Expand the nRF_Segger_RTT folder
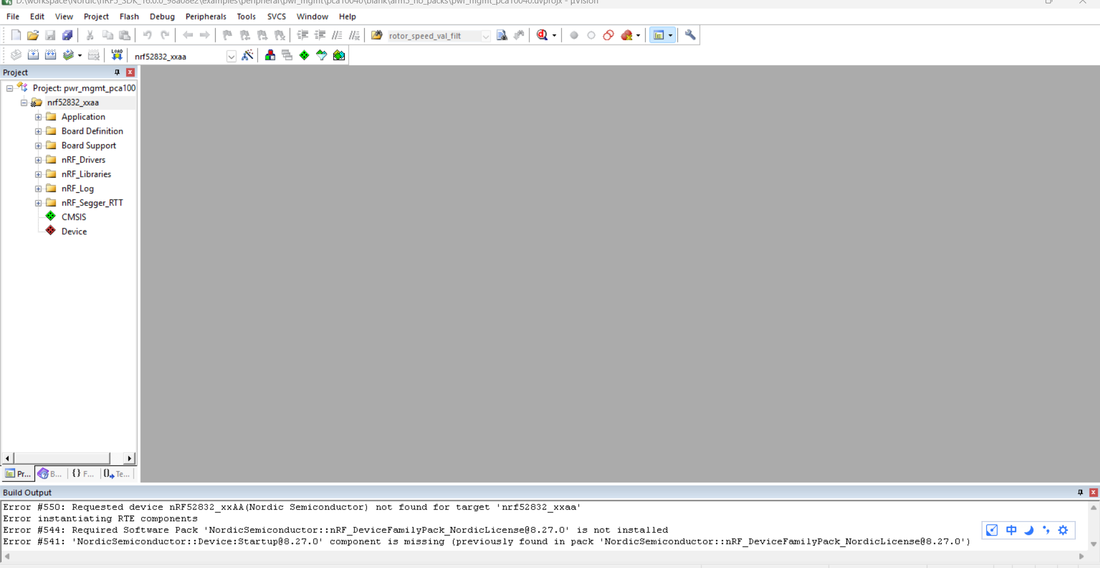The width and height of the screenshot is (1100, 568). (x=38, y=203)
